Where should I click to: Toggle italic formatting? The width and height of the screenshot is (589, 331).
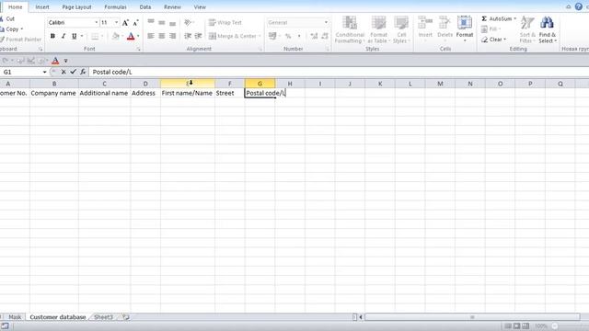tap(64, 36)
